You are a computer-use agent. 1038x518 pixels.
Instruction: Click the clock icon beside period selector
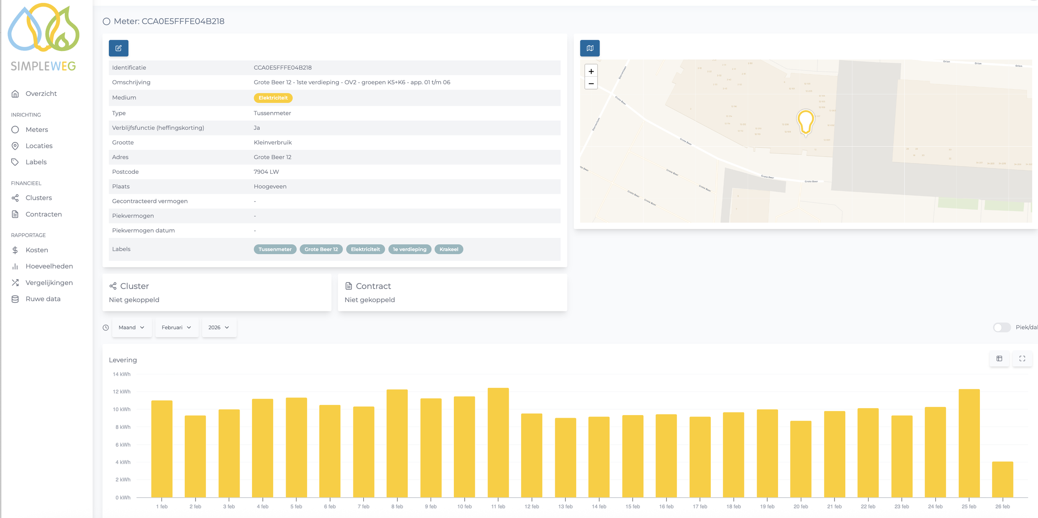click(x=106, y=328)
